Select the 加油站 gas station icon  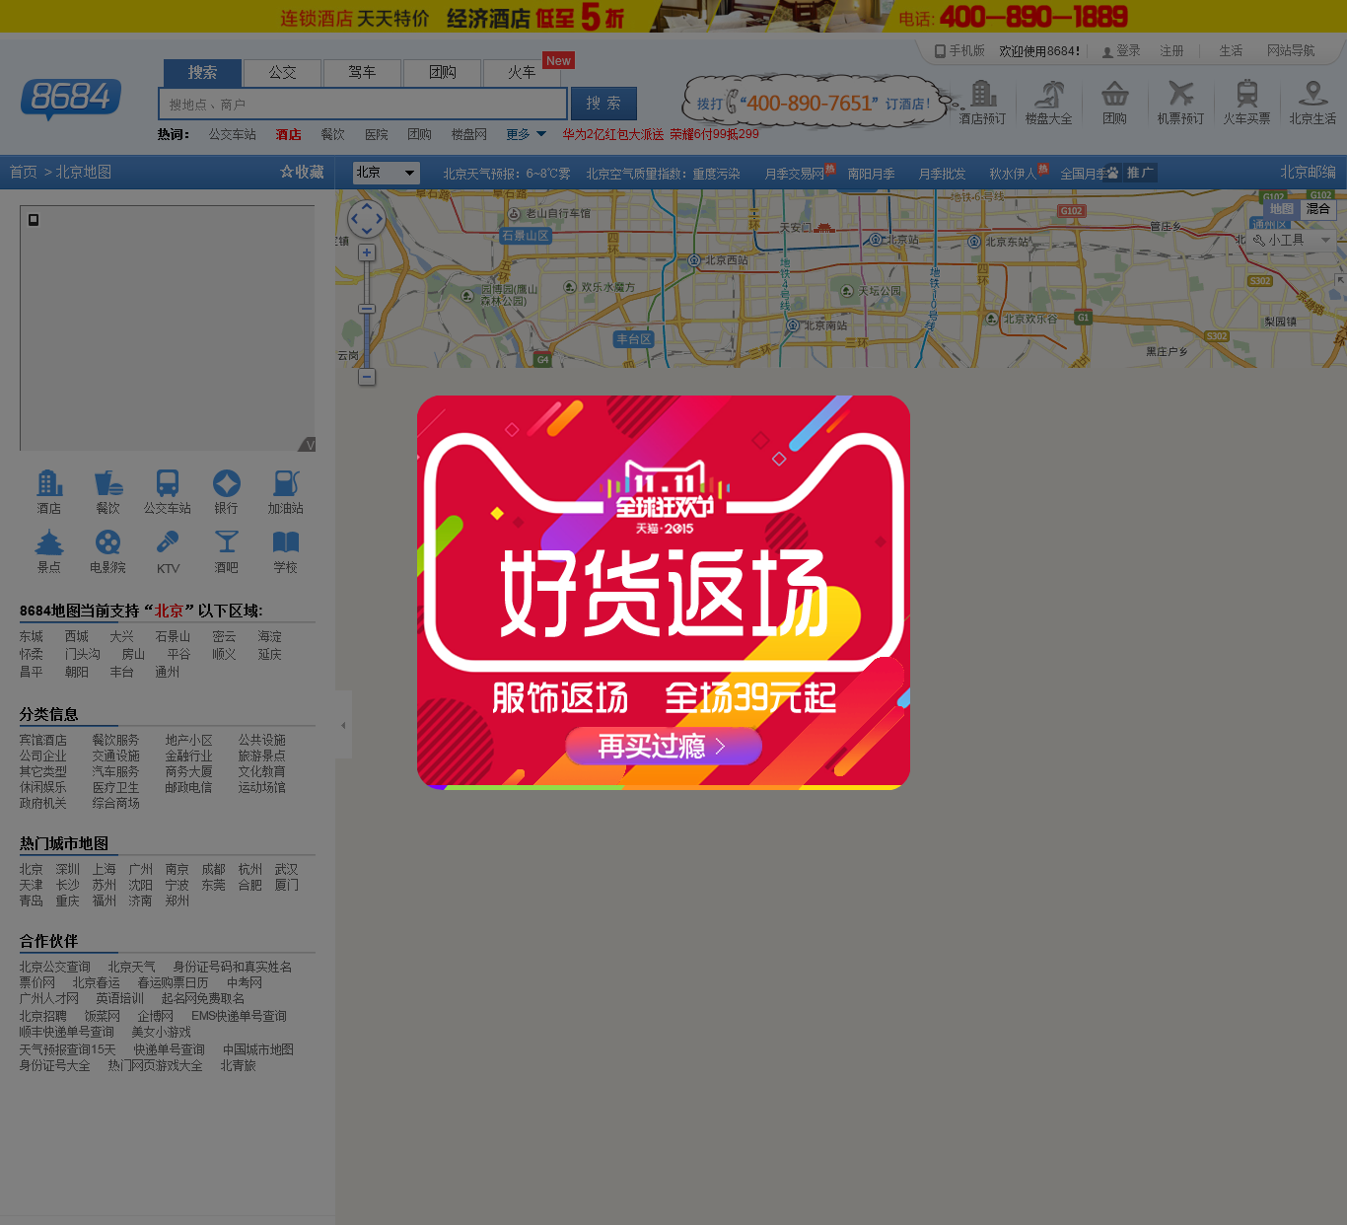pyautogui.click(x=286, y=483)
